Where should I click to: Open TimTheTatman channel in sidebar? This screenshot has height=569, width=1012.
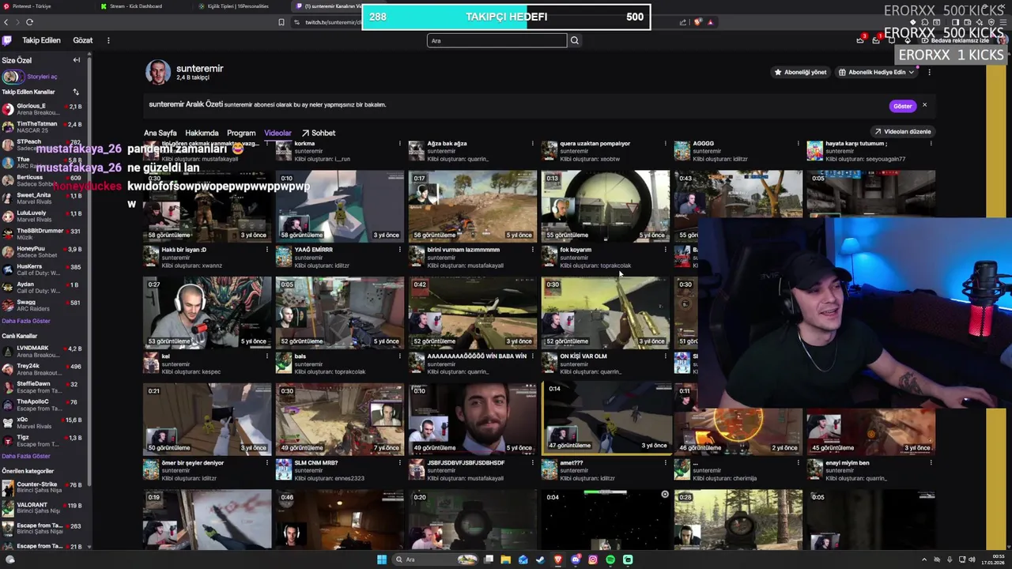(43, 127)
